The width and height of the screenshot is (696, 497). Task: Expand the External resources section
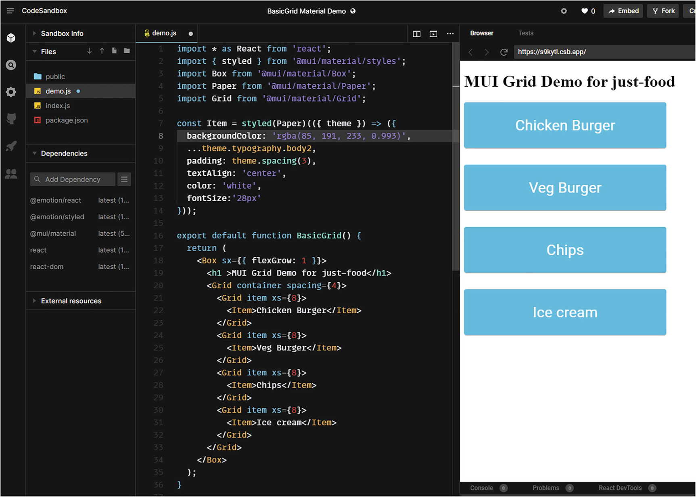pyautogui.click(x=71, y=301)
